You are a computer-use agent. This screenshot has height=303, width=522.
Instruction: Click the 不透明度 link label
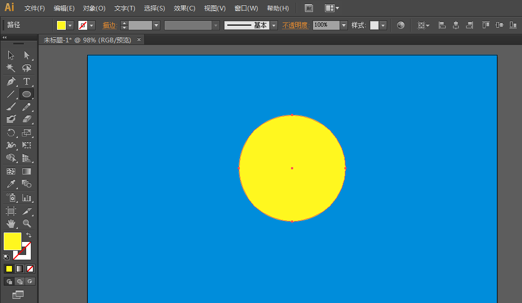tap(295, 25)
